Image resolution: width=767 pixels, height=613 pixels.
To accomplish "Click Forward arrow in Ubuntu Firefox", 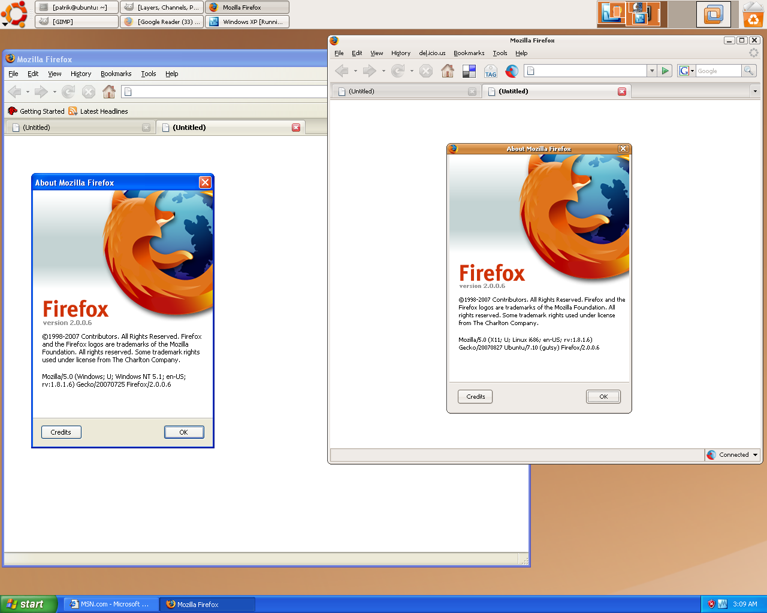I will (x=370, y=71).
